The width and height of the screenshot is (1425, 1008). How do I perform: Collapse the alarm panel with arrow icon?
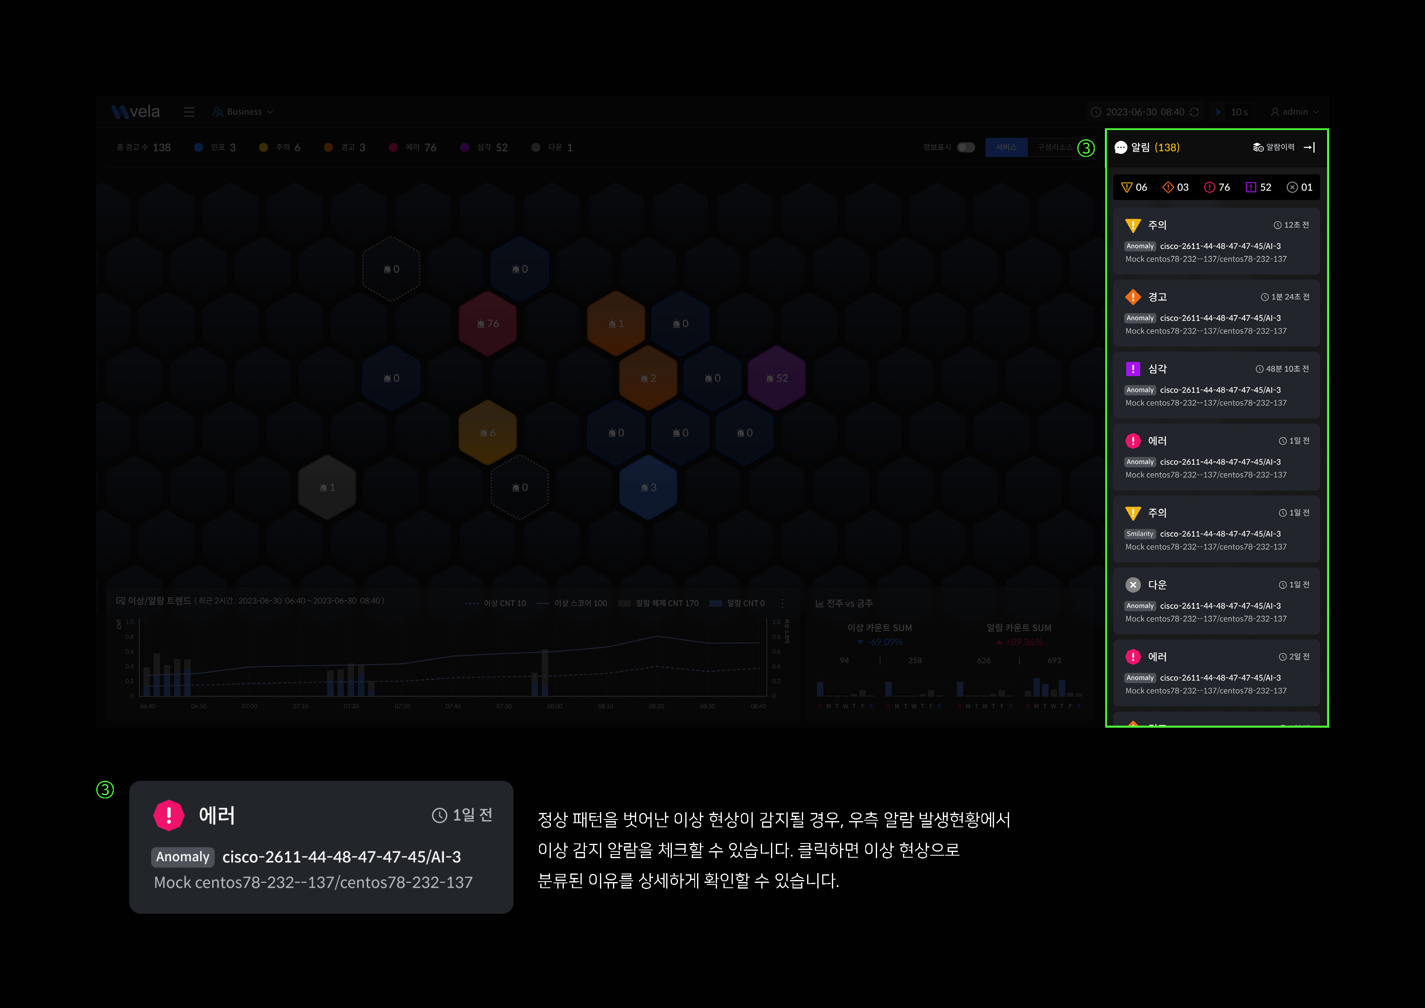[1309, 147]
